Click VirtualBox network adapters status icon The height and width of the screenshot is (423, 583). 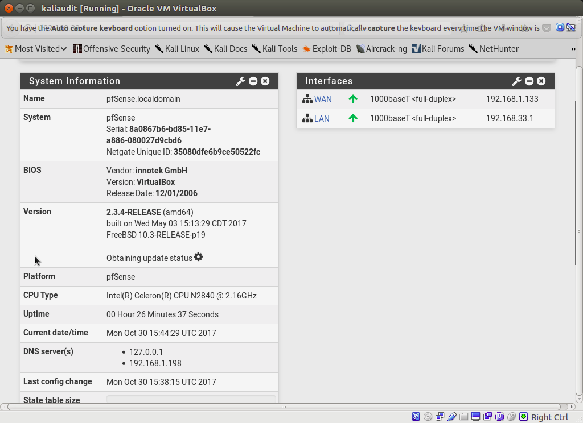pyautogui.click(x=440, y=417)
